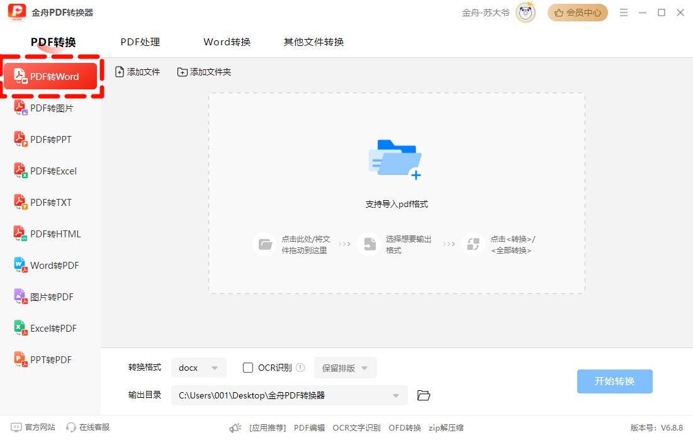Open the 保留排版 layout dropdown

[x=345, y=368]
